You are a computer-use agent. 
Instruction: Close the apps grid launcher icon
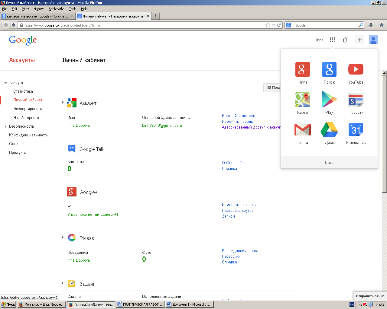click(x=333, y=40)
